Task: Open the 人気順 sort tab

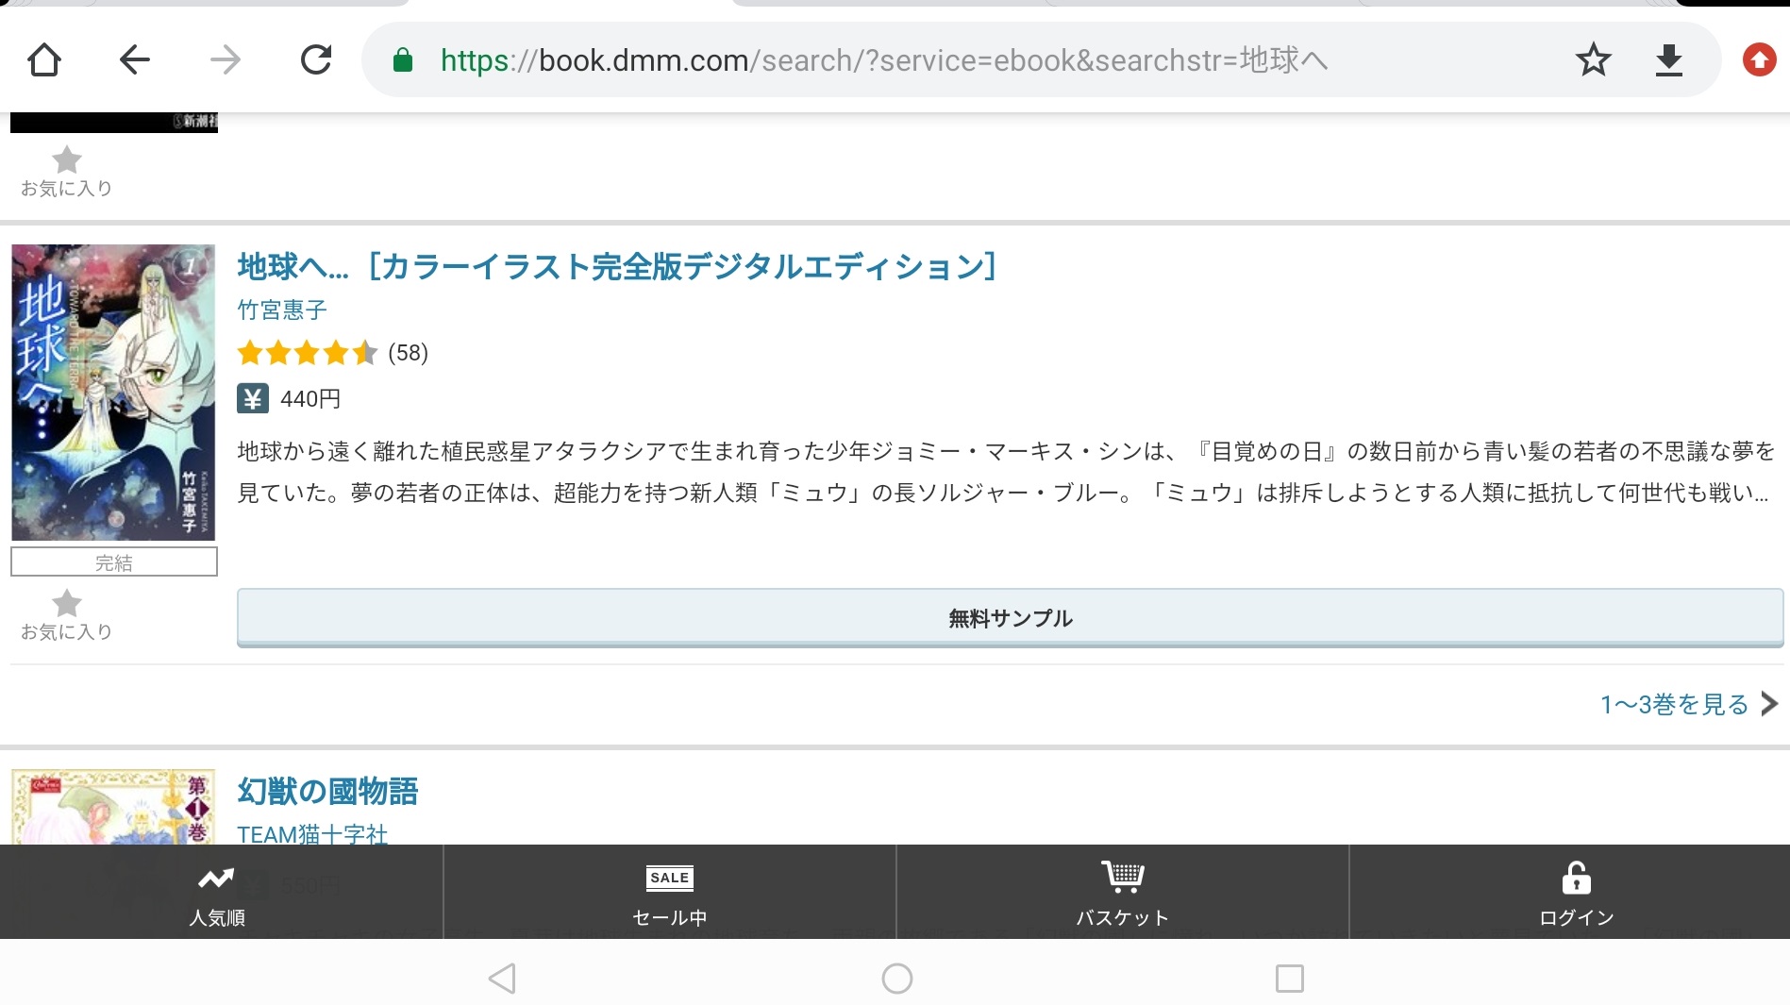Action: click(217, 892)
